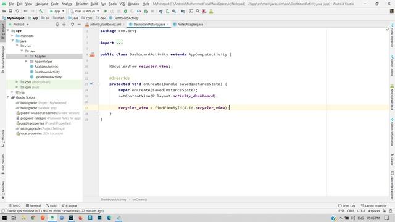Close the DashboardActivity.java tab
The image size is (395, 222).
click(167, 25)
